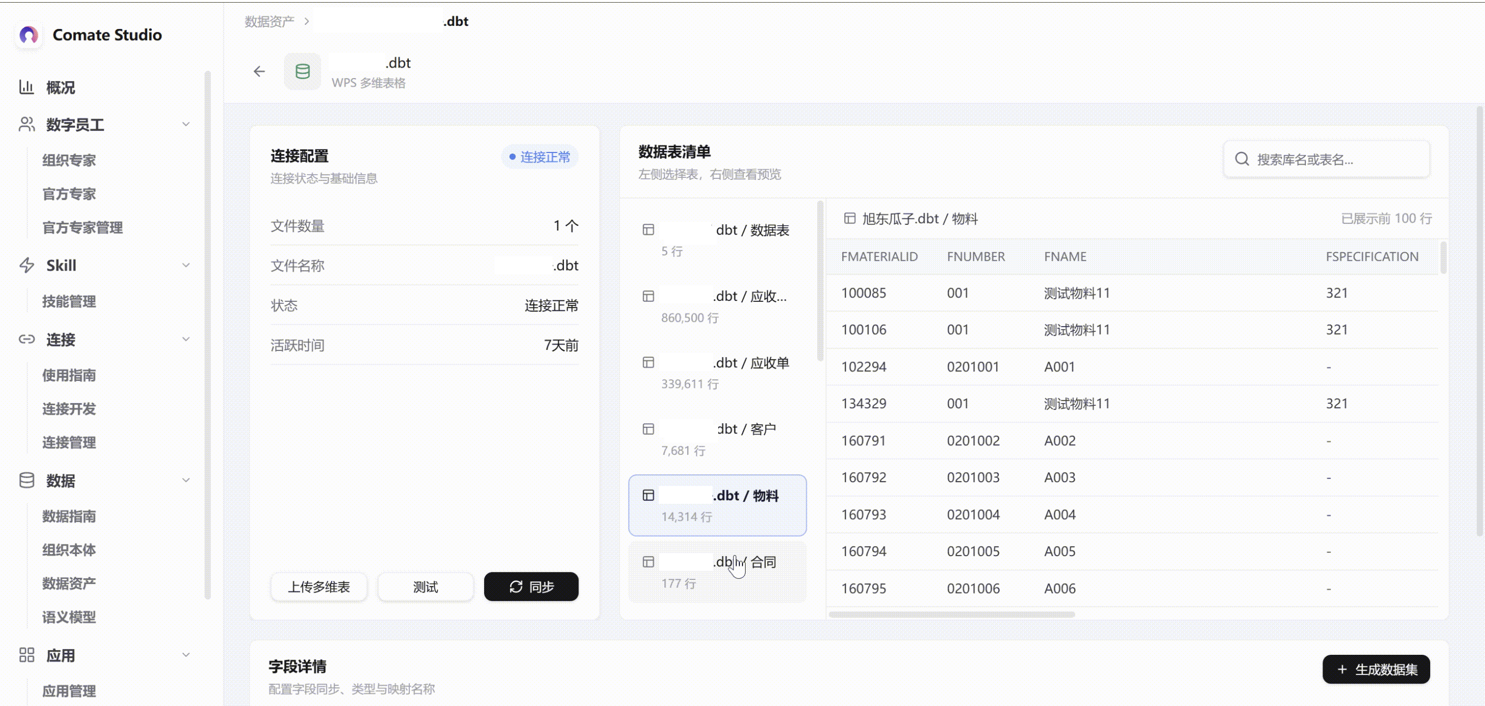Click the preview table horizontal scrollbar
The height and width of the screenshot is (706, 1485).
pos(951,614)
